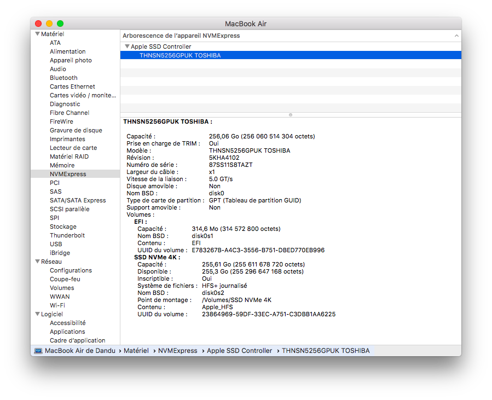This screenshot has width=492, height=400.
Task: Select PCI in the sidebar
Action: point(55,183)
